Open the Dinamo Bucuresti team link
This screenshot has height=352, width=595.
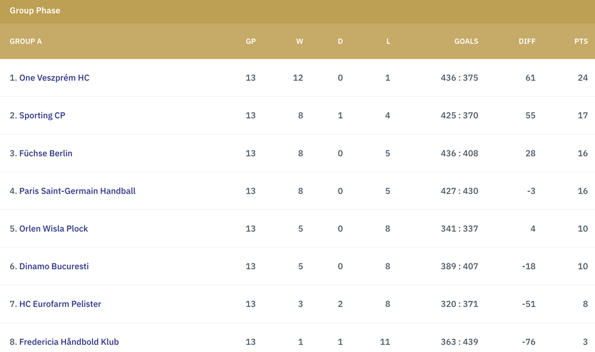(54, 266)
